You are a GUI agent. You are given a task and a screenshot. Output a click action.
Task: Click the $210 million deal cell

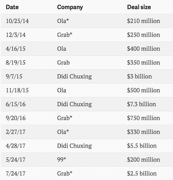click(144, 21)
